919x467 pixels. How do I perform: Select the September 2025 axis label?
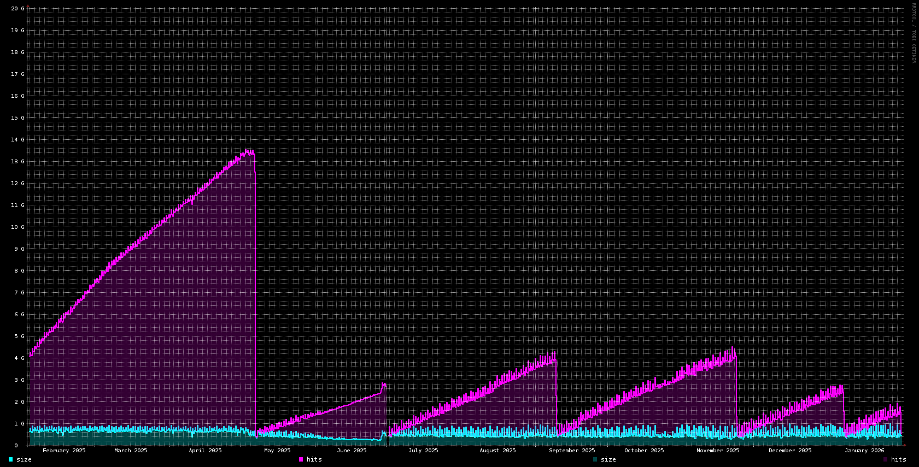(x=572, y=451)
